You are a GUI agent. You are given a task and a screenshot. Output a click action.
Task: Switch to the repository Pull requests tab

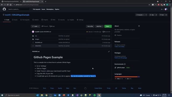(x=25, y=20)
